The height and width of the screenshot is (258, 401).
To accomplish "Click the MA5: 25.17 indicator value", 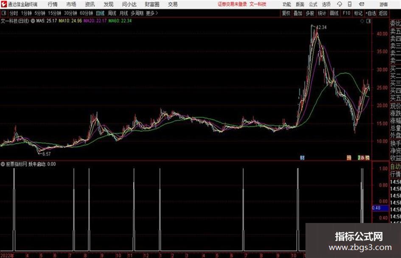I will point(47,21).
